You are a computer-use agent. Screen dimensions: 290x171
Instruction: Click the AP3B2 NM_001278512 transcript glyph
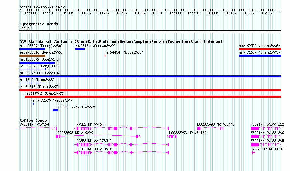point(121,145)
